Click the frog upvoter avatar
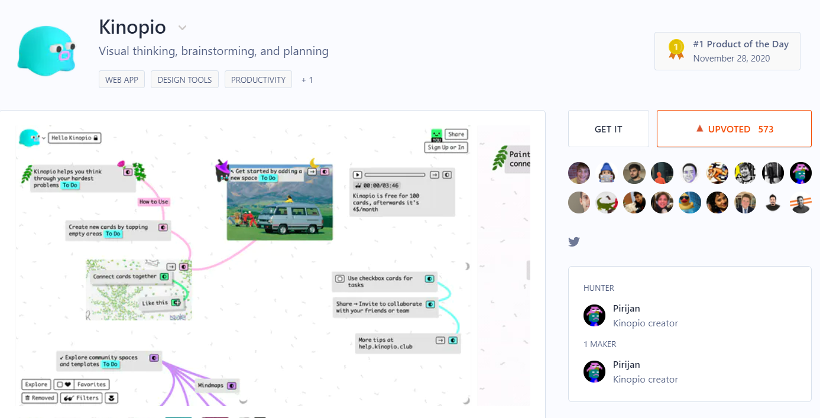This screenshot has height=418, width=820. pyautogui.click(x=607, y=202)
